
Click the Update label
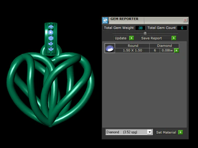tap(120, 38)
